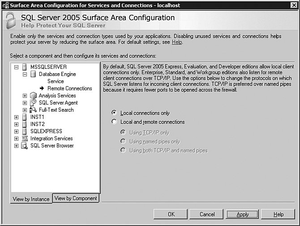Screen dimensions: 300x226
Task: Expand the INST2 instance node
Action: pyautogui.click(x=17, y=125)
